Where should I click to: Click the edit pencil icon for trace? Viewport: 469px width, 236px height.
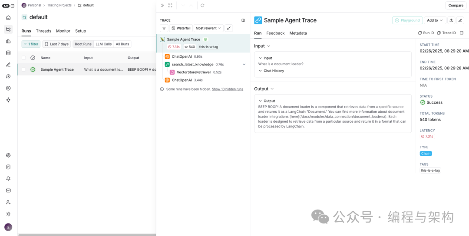point(460,20)
